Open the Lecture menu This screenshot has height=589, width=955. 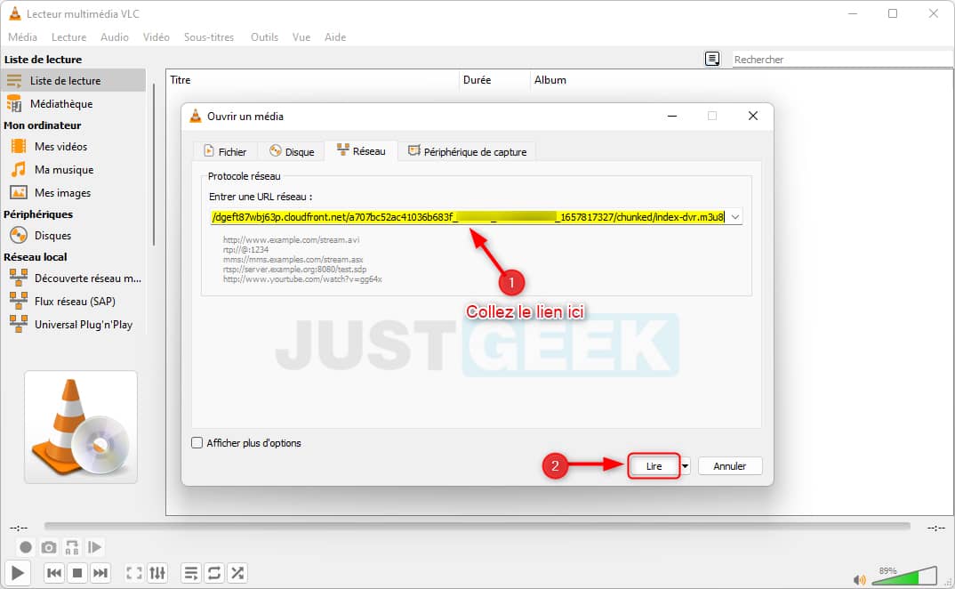coord(68,37)
